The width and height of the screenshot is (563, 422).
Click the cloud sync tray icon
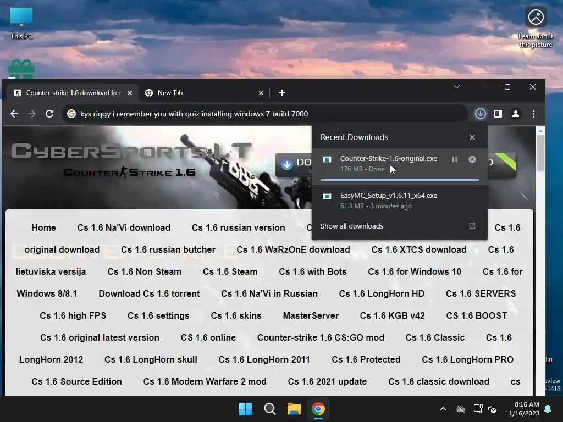[461, 409]
